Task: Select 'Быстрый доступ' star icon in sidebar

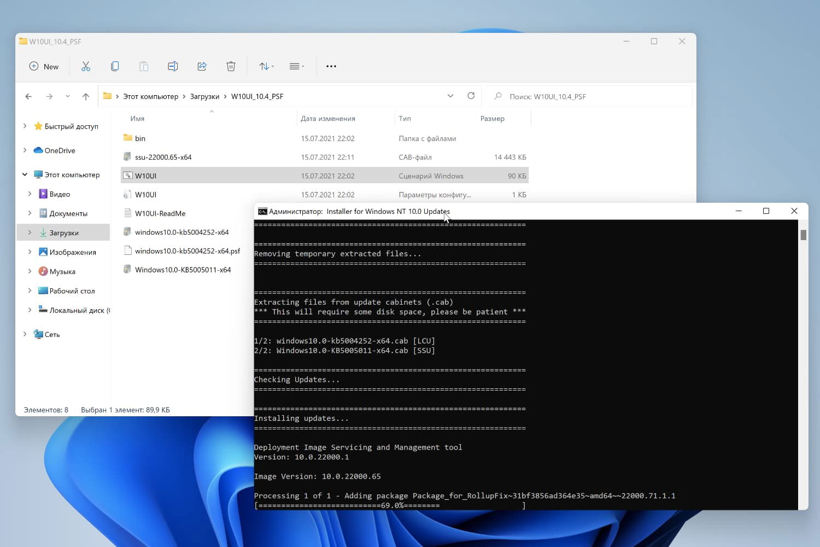Action: point(38,126)
